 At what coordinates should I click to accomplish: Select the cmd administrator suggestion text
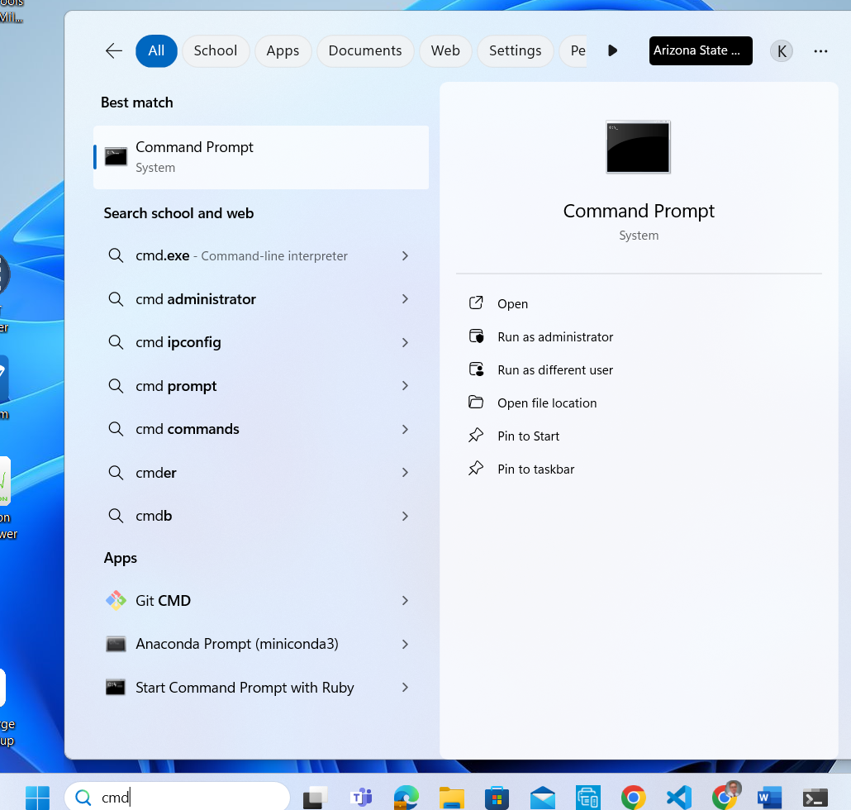click(x=195, y=299)
